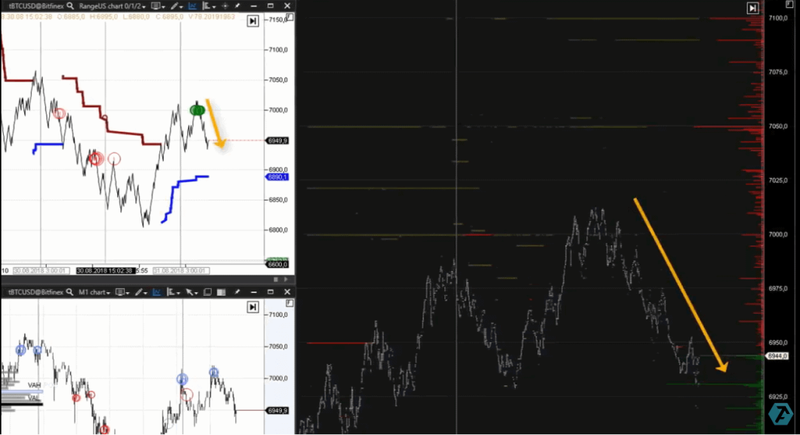Open the M1 chart timeframe dropdown

pyautogui.click(x=96, y=292)
